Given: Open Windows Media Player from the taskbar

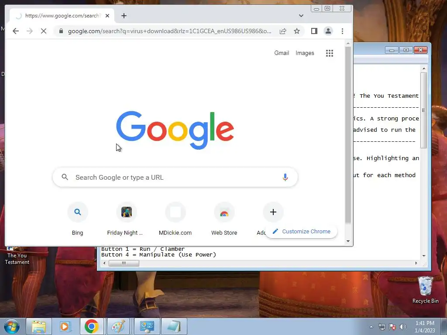Looking at the screenshot, I should (65, 326).
